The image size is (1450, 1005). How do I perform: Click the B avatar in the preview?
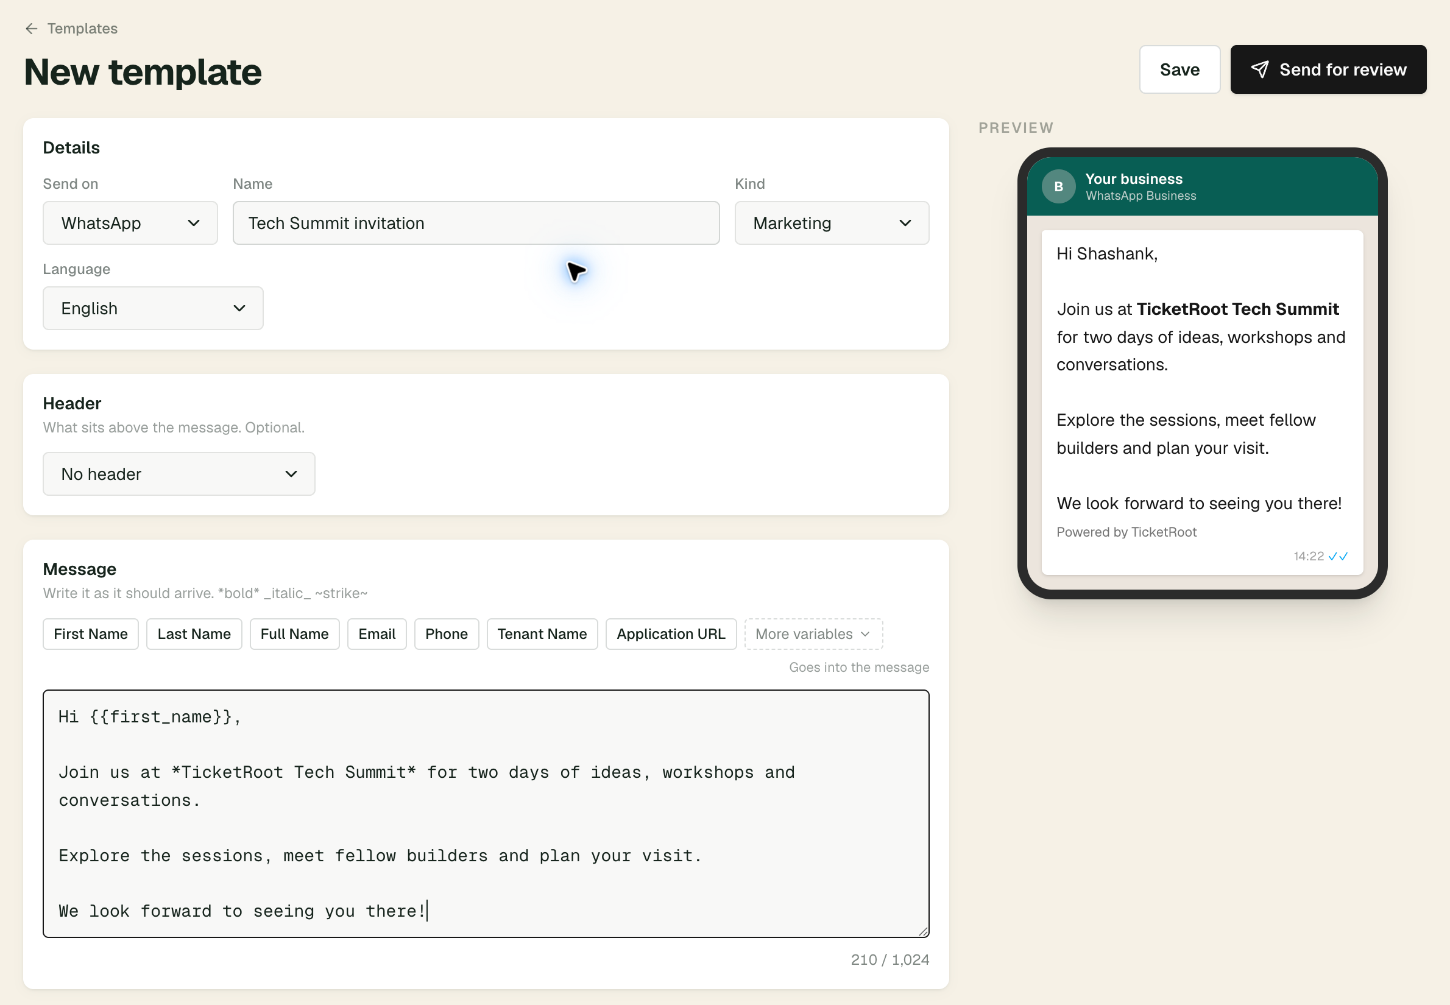pyautogui.click(x=1058, y=186)
